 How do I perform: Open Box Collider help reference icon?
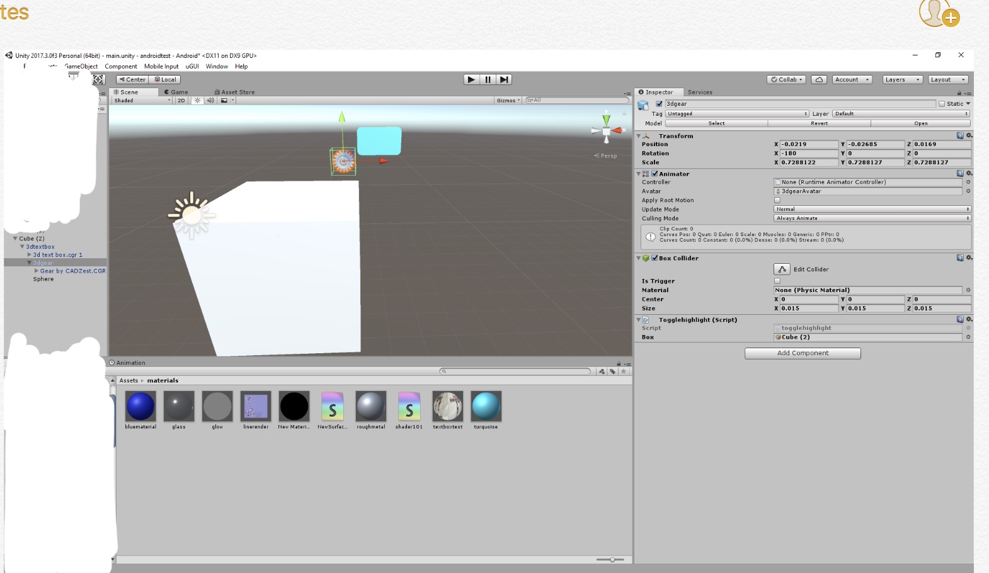tap(960, 258)
